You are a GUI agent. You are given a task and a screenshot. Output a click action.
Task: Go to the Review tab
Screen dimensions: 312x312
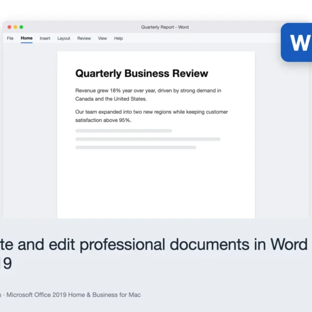tap(84, 38)
